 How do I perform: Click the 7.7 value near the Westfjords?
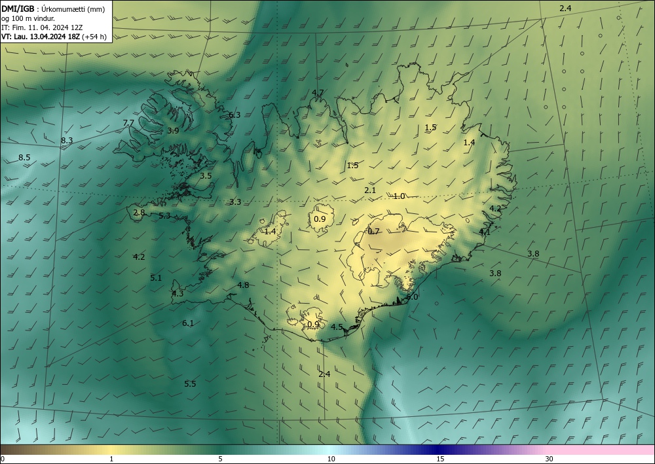[x=128, y=122]
